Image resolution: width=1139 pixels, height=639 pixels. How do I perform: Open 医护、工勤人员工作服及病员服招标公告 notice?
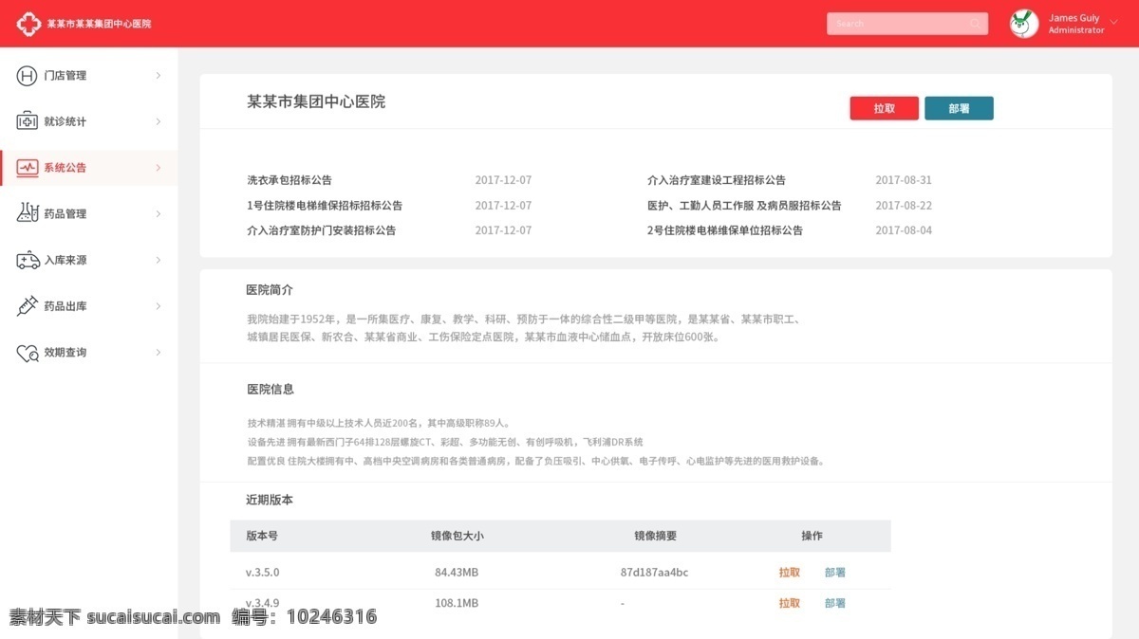[x=744, y=206]
